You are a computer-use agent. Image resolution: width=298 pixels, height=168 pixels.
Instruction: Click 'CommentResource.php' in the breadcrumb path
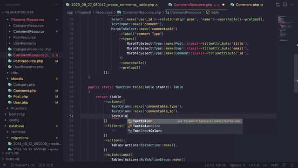142,13
